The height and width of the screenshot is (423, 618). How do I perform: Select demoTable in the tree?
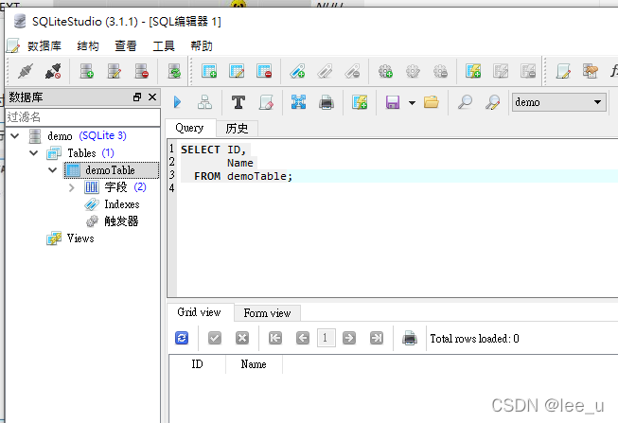(111, 170)
